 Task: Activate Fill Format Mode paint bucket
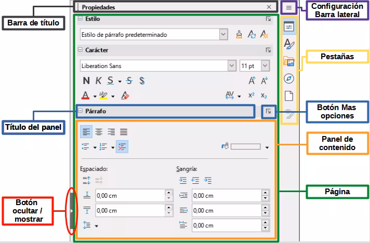click(x=239, y=34)
